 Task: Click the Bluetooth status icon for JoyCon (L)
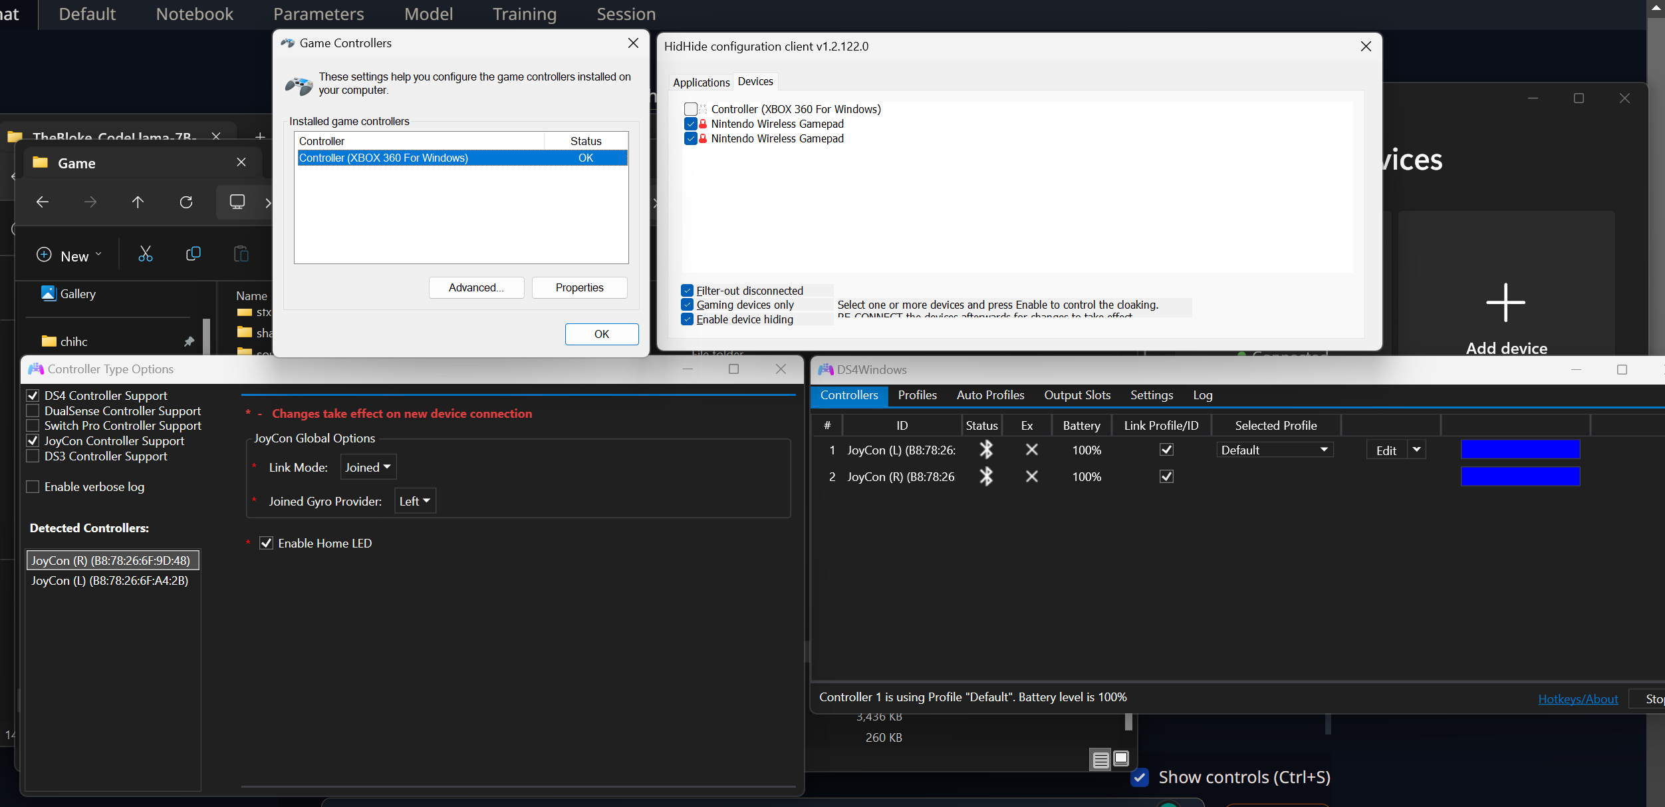click(x=986, y=450)
